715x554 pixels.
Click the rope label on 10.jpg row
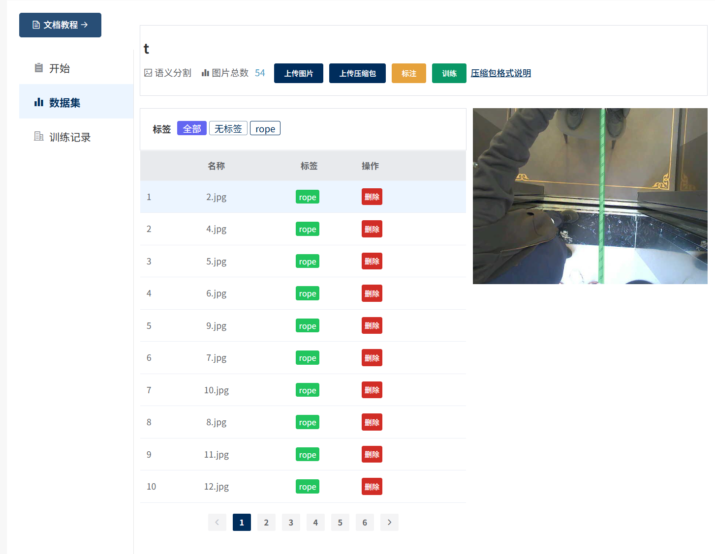pos(307,390)
